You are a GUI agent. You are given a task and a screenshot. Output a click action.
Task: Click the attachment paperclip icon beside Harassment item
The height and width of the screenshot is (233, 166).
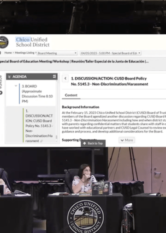tap(41, 141)
